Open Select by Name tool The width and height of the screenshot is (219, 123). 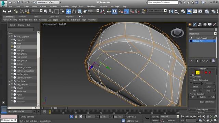(x=51, y=11)
